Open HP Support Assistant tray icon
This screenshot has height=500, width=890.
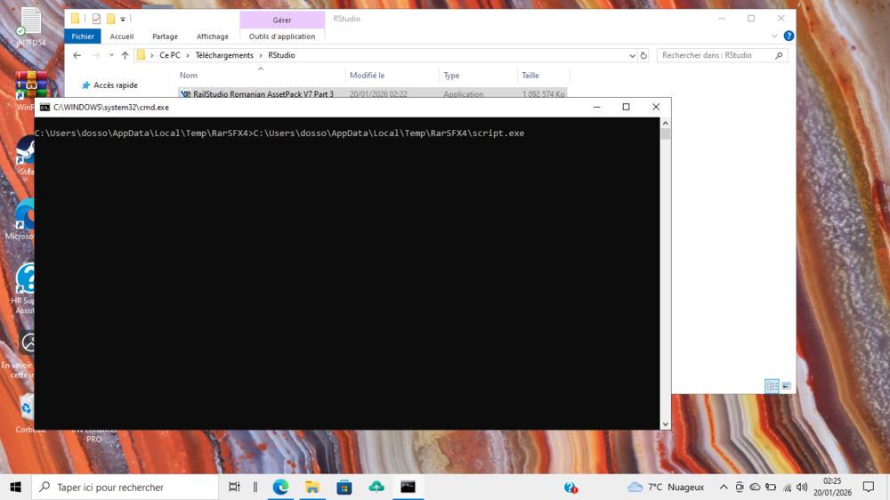(x=570, y=488)
